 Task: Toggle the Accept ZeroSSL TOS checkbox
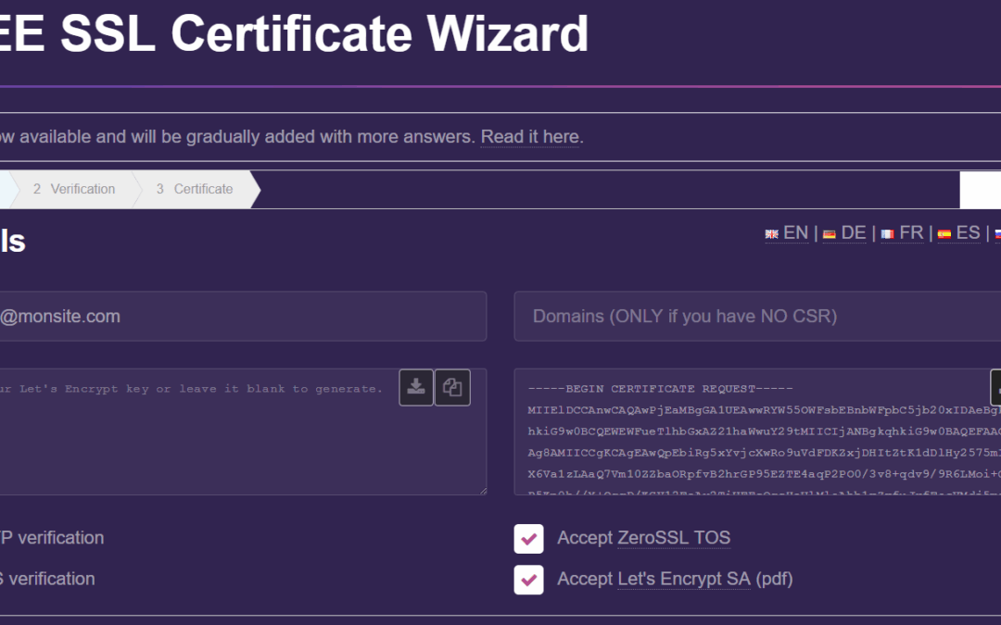pyautogui.click(x=528, y=539)
